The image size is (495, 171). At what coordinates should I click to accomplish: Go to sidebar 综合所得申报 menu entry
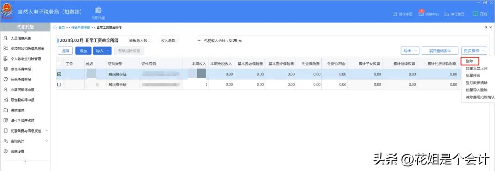(x=21, y=69)
